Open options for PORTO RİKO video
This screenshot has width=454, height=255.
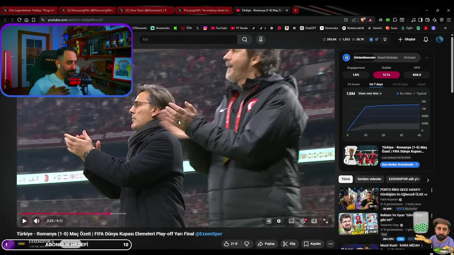pos(431,191)
